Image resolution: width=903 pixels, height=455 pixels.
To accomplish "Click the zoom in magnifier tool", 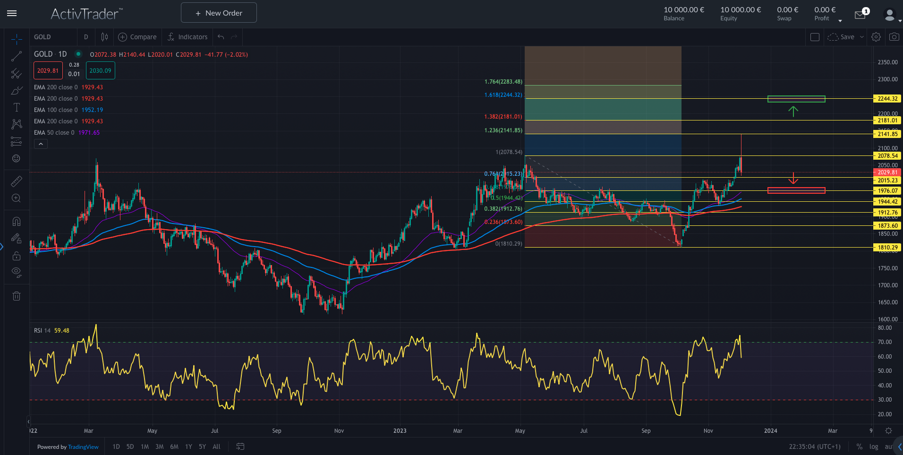I will [17, 198].
